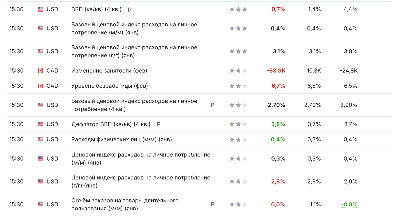The width and height of the screenshot is (396, 216).
Task: Click the 'P' icon in Объём заказов на товары row
Action: point(212,205)
